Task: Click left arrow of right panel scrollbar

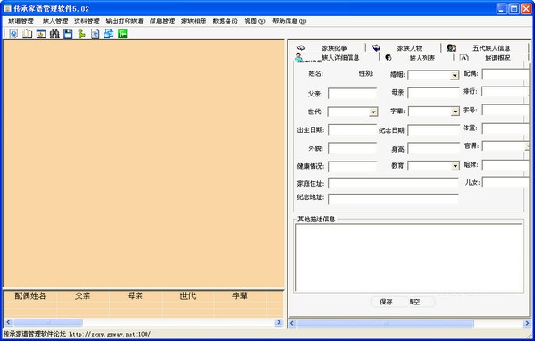Action: pos(292,323)
